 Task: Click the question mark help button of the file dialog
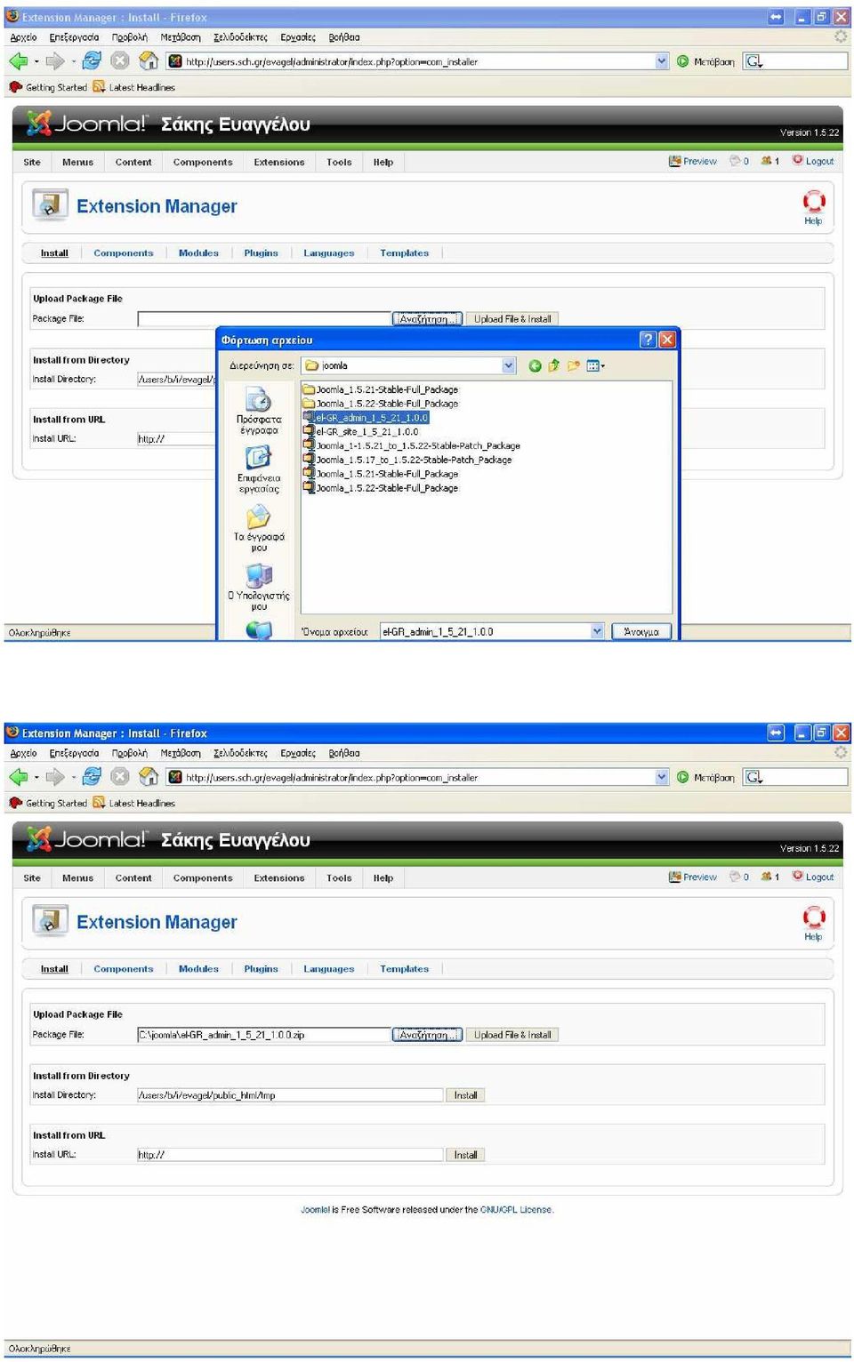pos(648,340)
